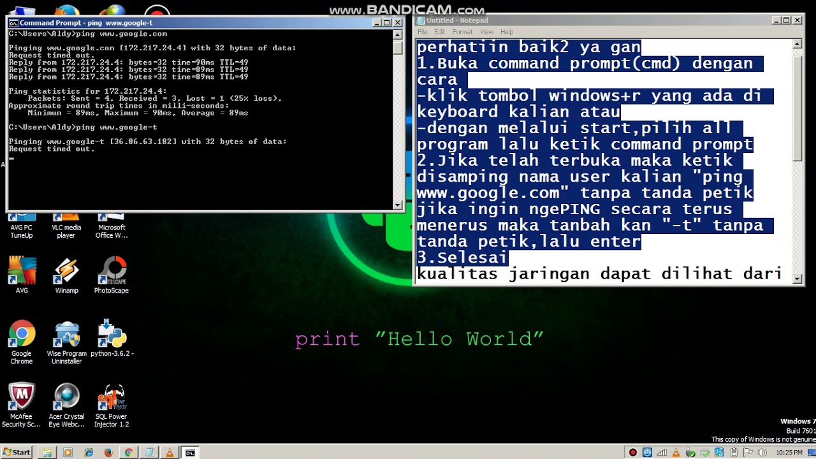Click the Start button
The height and width of the screenshot is (459, 816).
[17, 453]
